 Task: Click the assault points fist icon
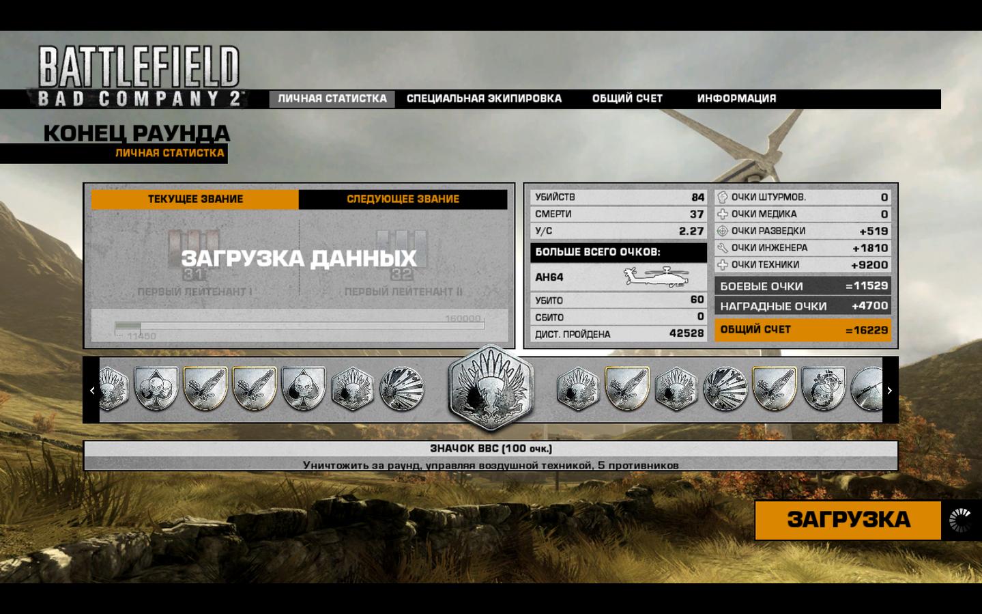point(723,197)
